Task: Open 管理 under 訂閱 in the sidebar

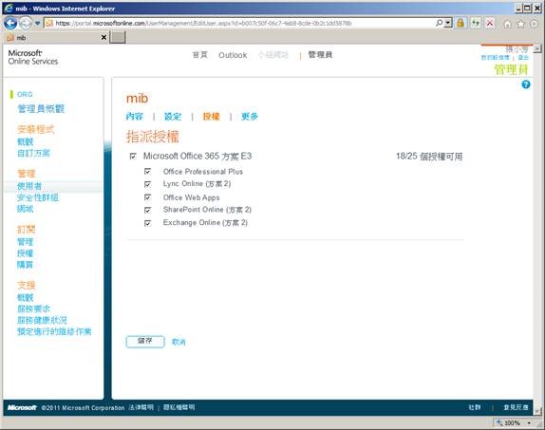Action: click(25, 242)
